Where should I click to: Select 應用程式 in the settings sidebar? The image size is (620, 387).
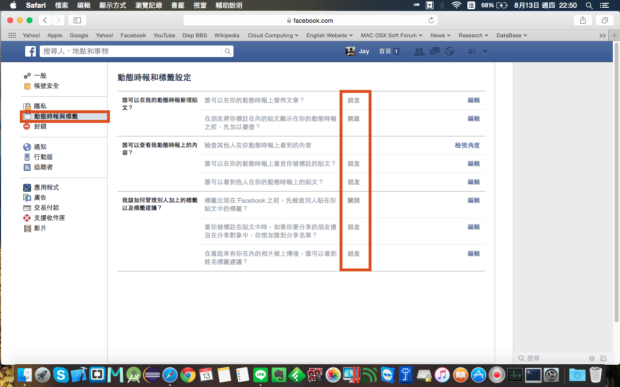(46, 187)
